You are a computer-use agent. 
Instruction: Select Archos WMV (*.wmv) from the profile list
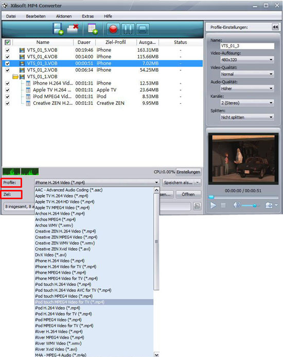pyautogui.click(x=94, y=225)
